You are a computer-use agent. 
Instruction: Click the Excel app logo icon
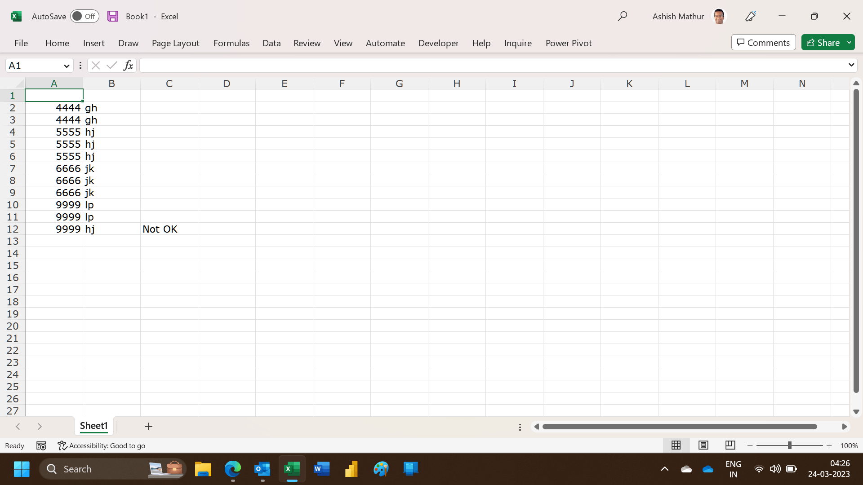click(16, 16)
